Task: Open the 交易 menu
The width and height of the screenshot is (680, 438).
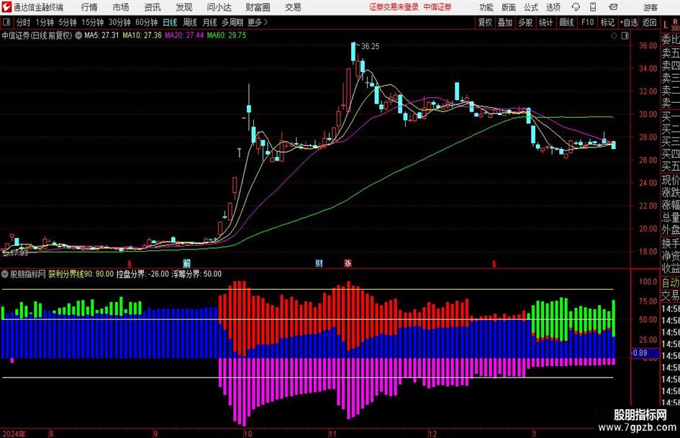Action: coord(293,7)
